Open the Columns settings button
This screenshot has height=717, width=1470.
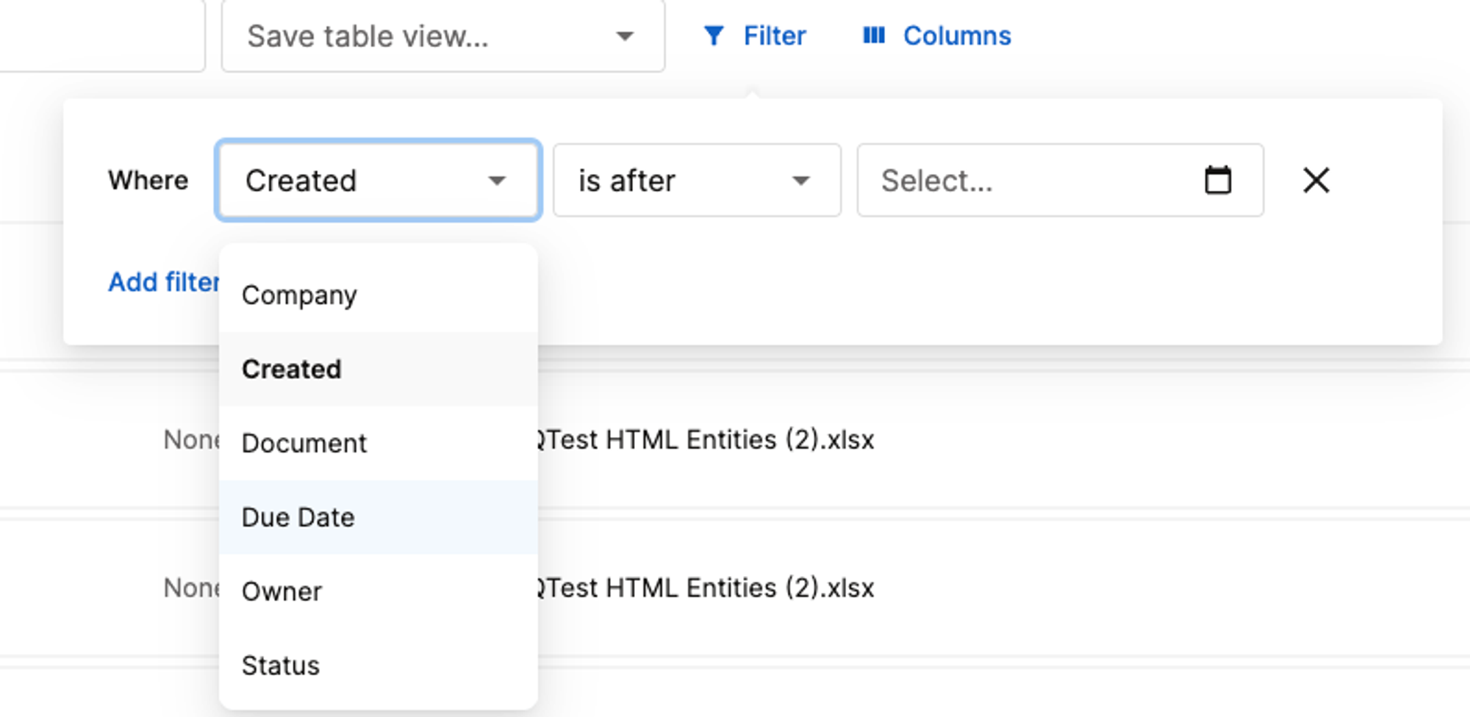click(x=936, y=35)
